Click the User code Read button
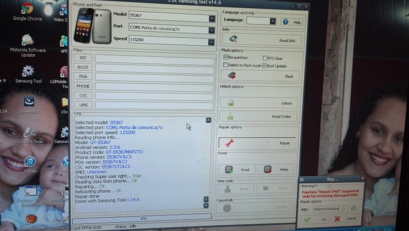This screenshot has width=409, height=231. click(x=235, y=188)
